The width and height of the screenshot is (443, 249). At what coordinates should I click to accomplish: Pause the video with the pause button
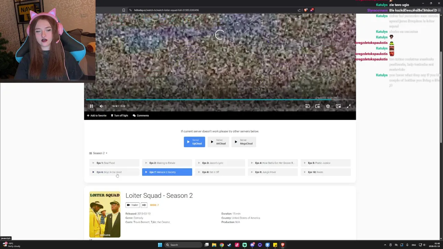(91, 106)
